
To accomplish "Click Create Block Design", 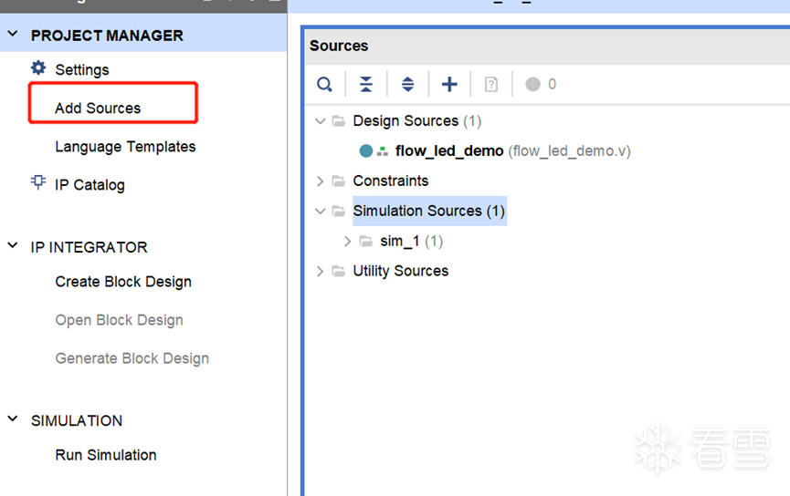I will [123, 282].
